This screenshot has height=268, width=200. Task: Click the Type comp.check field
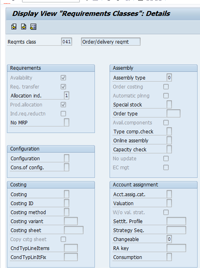tap(169, 131)
